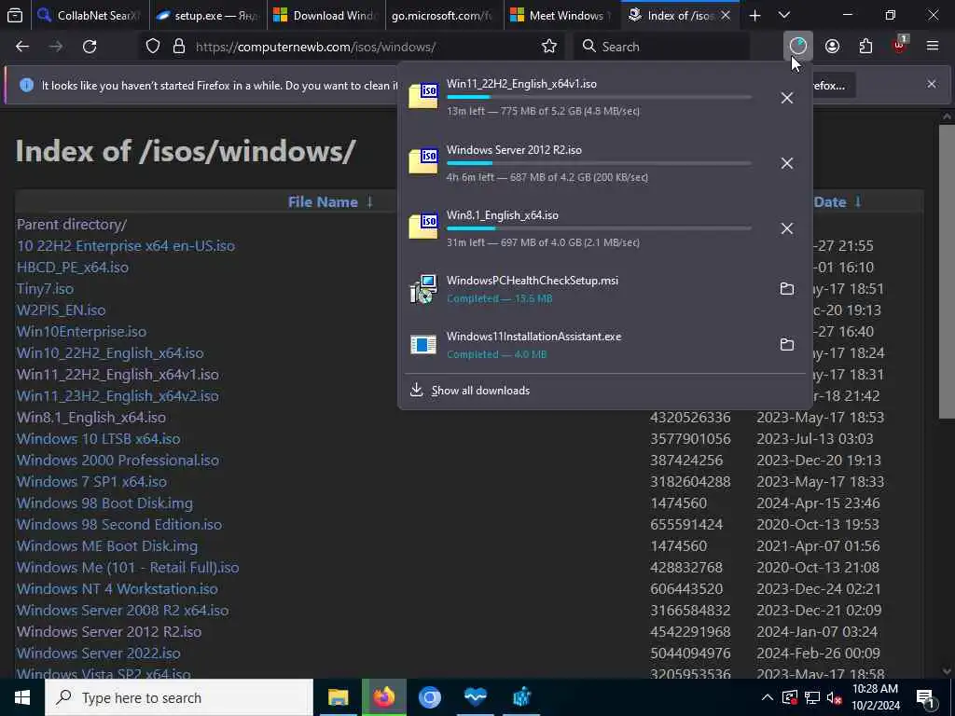Download Windows NT 4 Workstation.iso

tap(117, 589)
